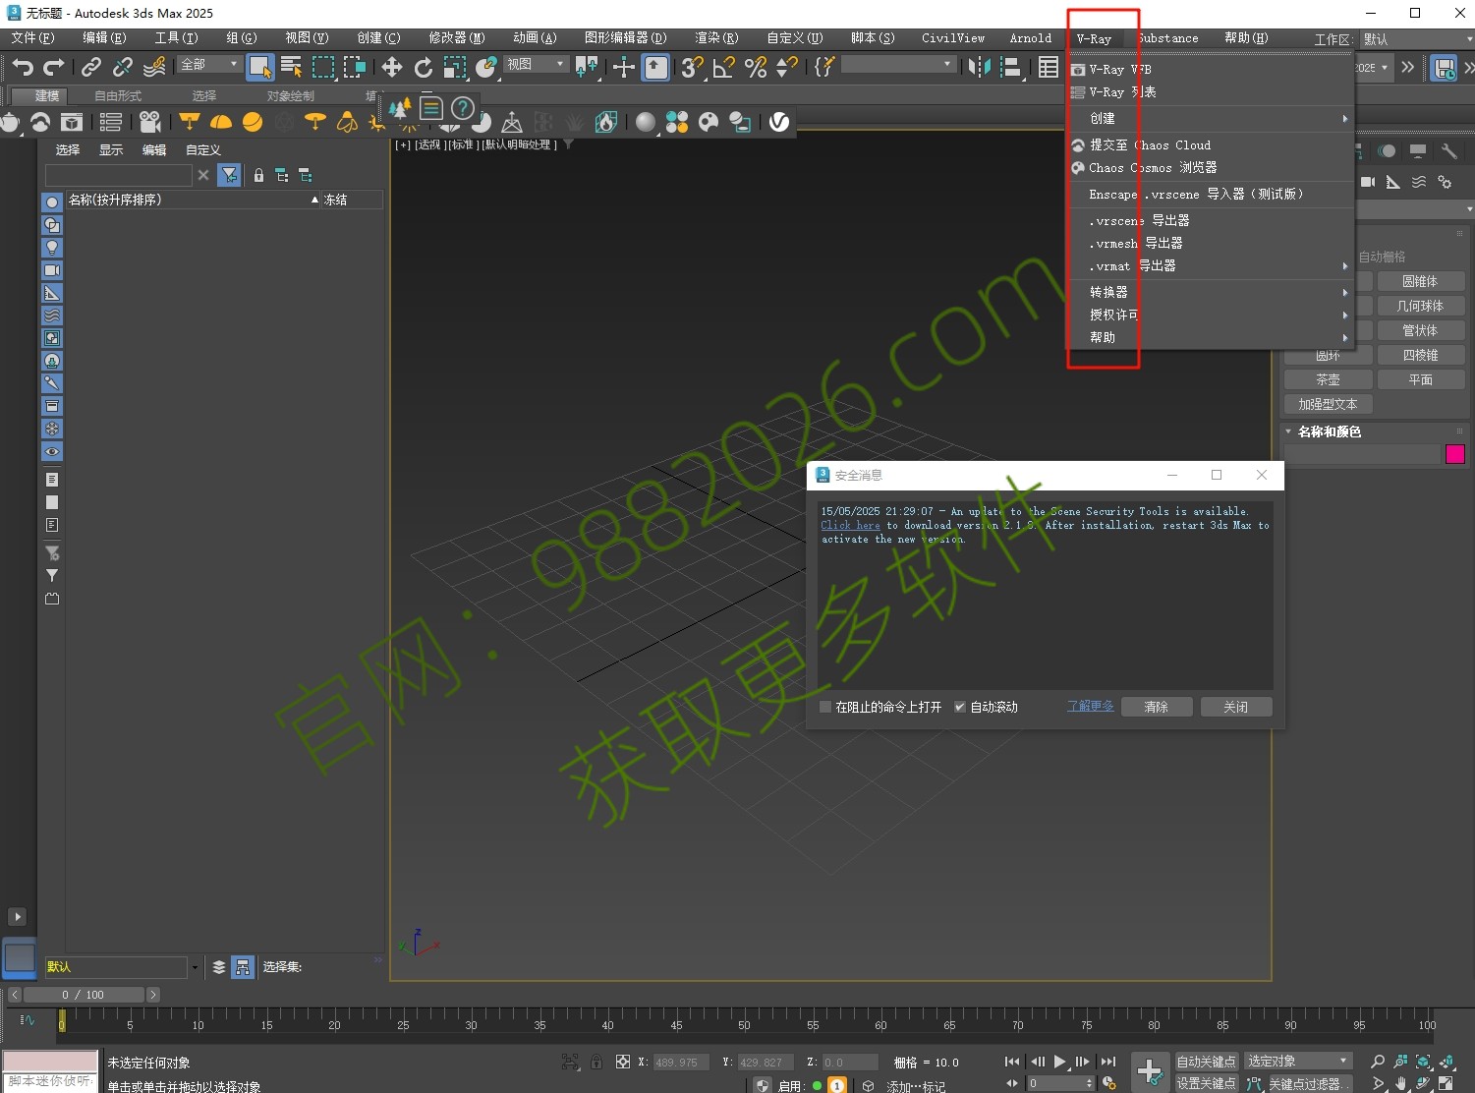Viewport: 1475px width, 1093px height.
Task: Click the 关闭 button in 安全消息 dialog
Action: tap(1235, 707)
